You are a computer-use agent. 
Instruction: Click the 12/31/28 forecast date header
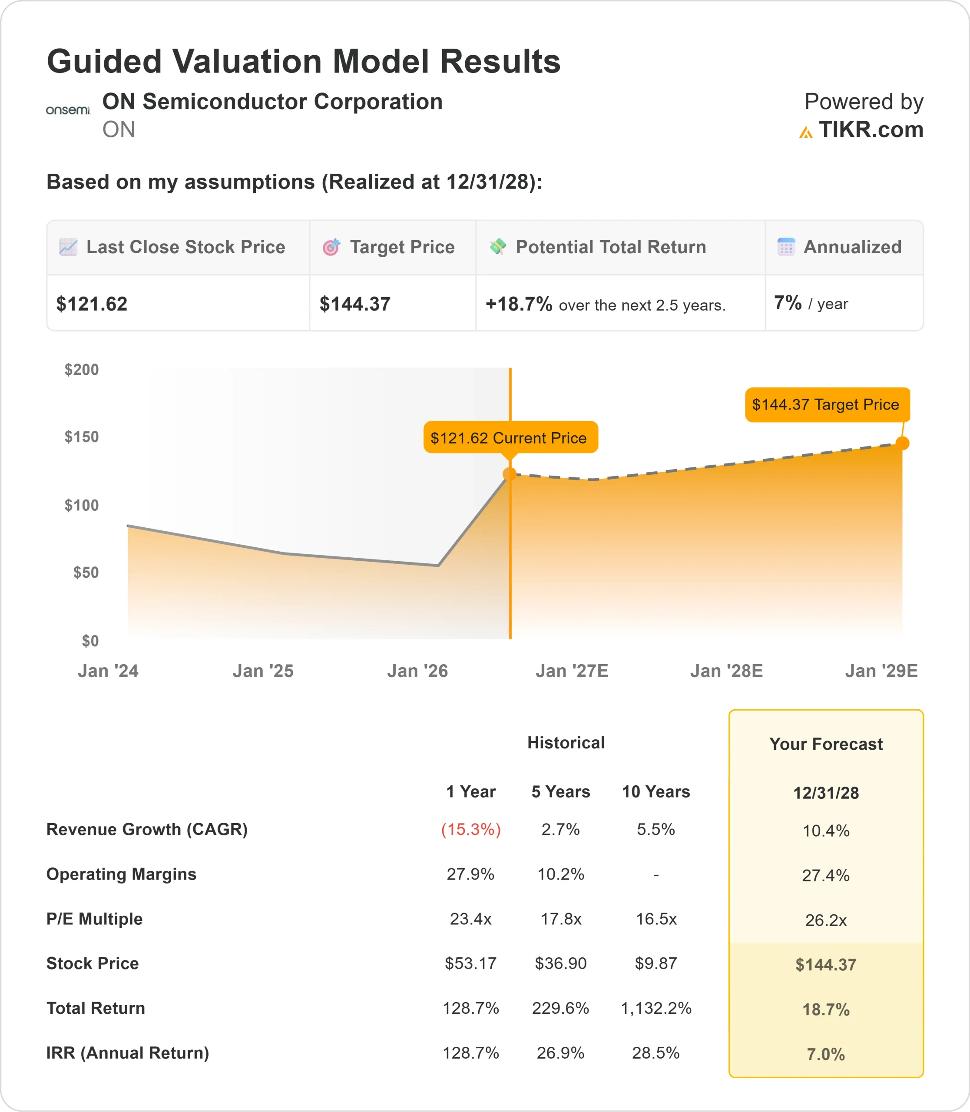click(826, 793)
